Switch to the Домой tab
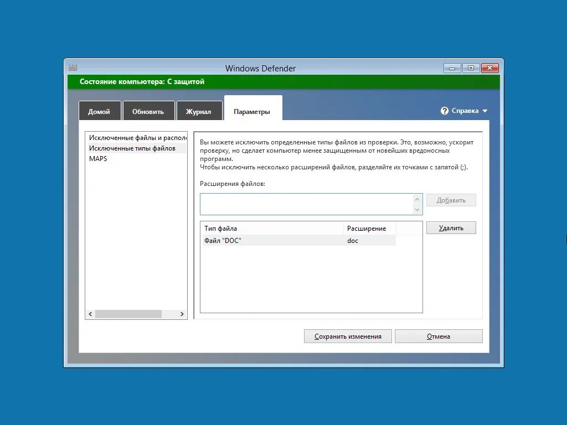Image resolution: width=567 pixels, height=425 pixels. pyautogui.click(x=100, y=111)
